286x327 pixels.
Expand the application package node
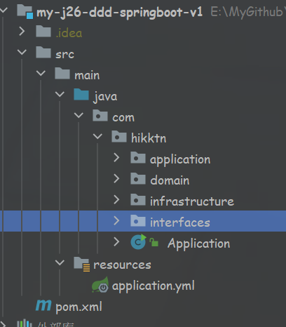click(x=116, y=157)
